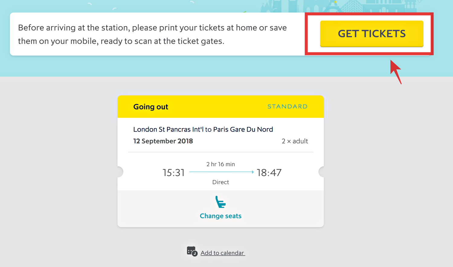This screenshot has width=453, height=267.
Task: Click the journey arrow line between times
Action: pos(221,172)
